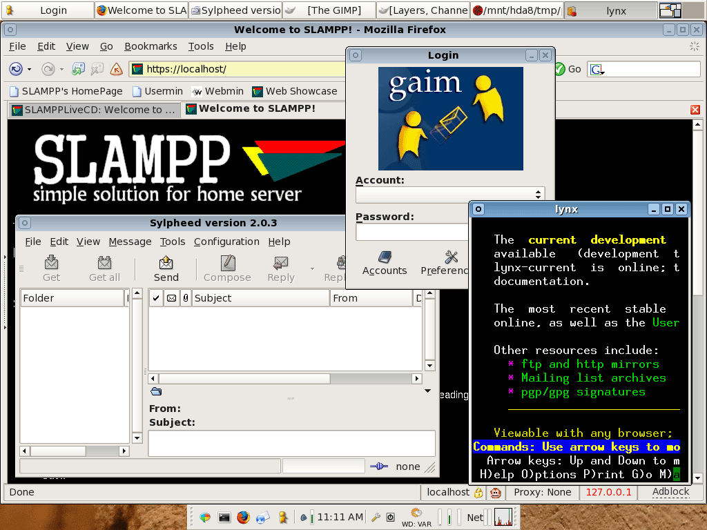Image resolution: width=707 pixels, height=530 pixels.
Task: Open the Web Showcase bookmark
Action: 294,91
